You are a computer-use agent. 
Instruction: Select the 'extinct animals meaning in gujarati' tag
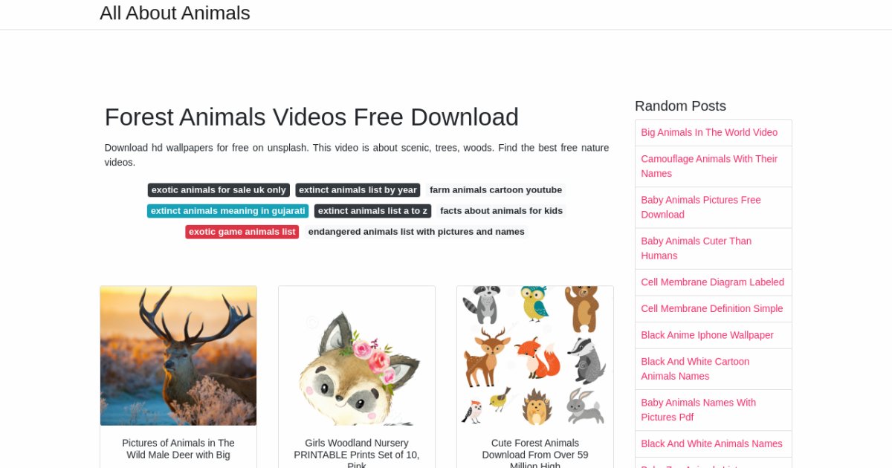tap(228, 211)
